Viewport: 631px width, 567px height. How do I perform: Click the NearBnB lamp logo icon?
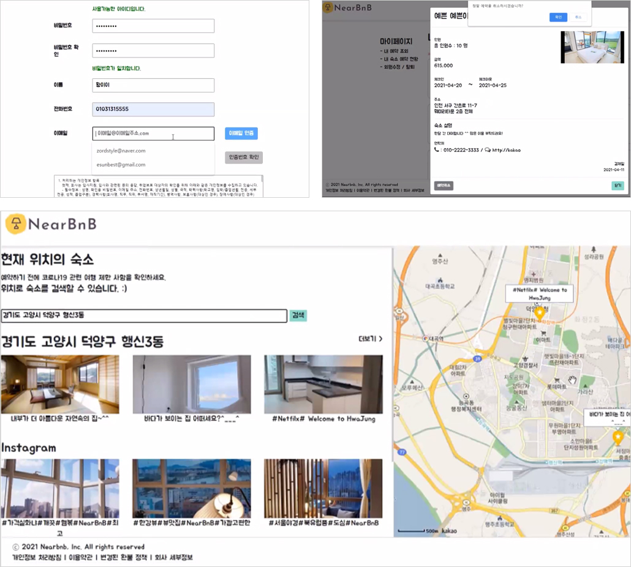[16, 224]
